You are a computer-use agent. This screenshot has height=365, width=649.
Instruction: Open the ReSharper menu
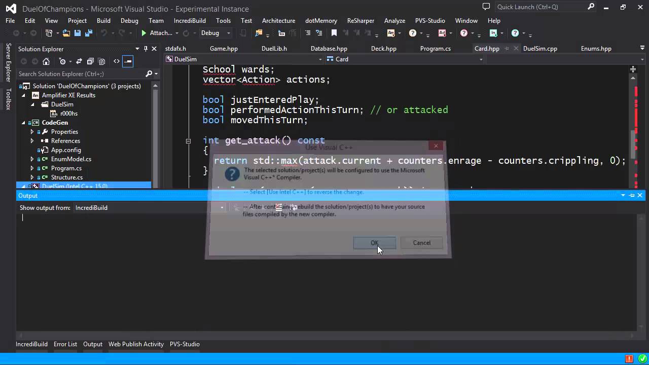point(360,21)
